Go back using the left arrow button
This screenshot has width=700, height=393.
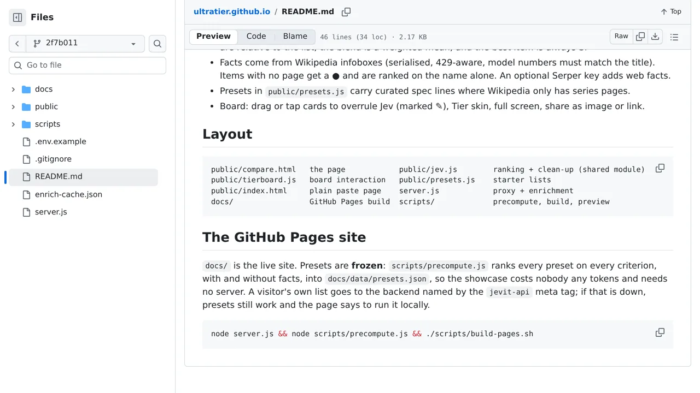click(17, 44)
